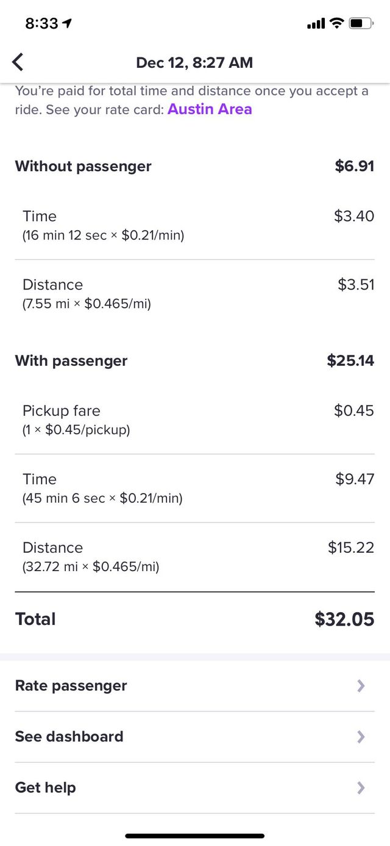The image size is (390, 846).
Task: Tap the back arrow icon
Action: click(x=18, y=62)
